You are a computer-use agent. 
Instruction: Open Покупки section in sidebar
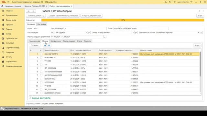pos(9,29)
